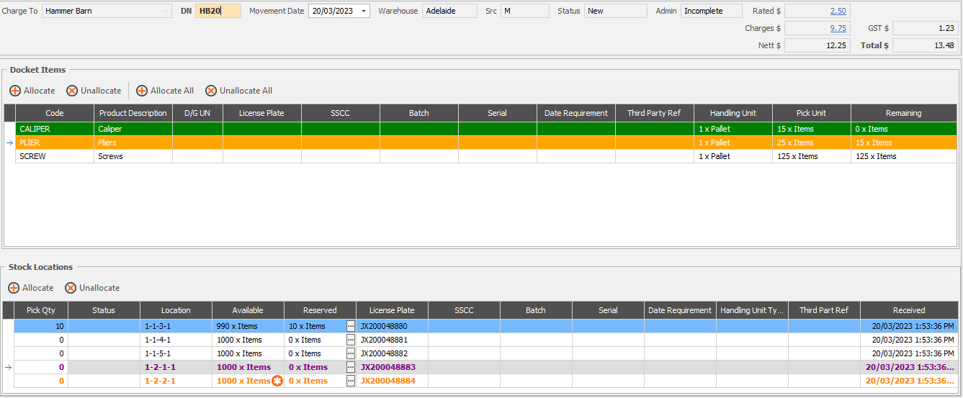
Task: Click the Remaining column header
Action: 904,113
